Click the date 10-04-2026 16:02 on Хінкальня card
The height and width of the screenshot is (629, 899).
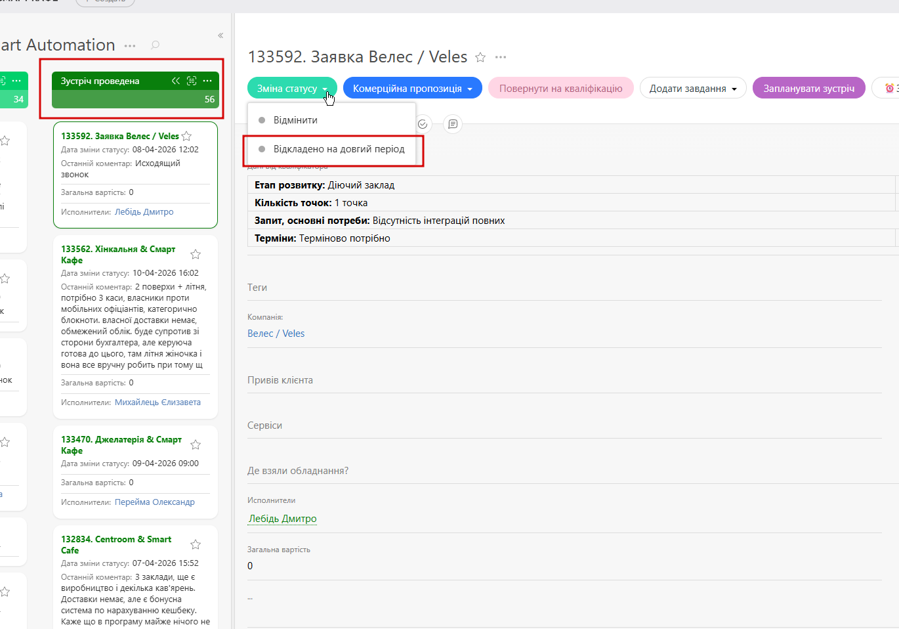pos(165,273)
